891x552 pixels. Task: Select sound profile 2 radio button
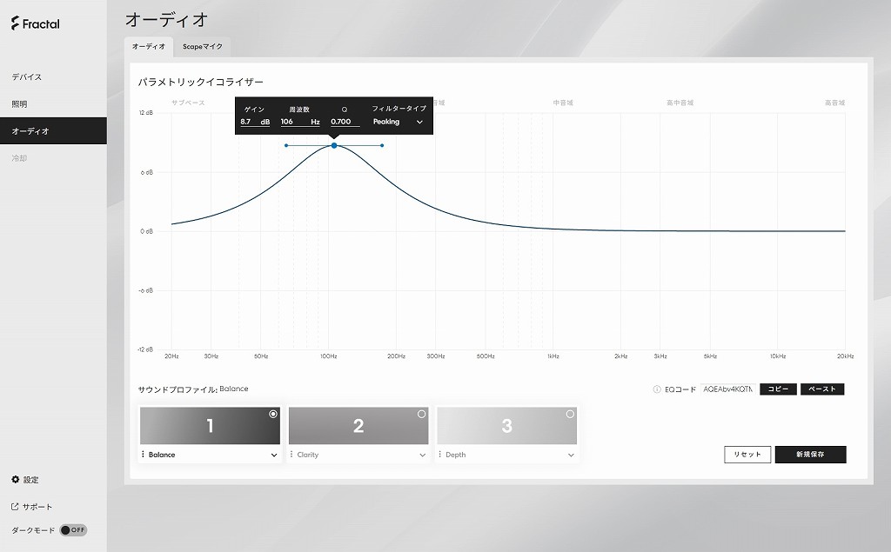tap(421, 414)
